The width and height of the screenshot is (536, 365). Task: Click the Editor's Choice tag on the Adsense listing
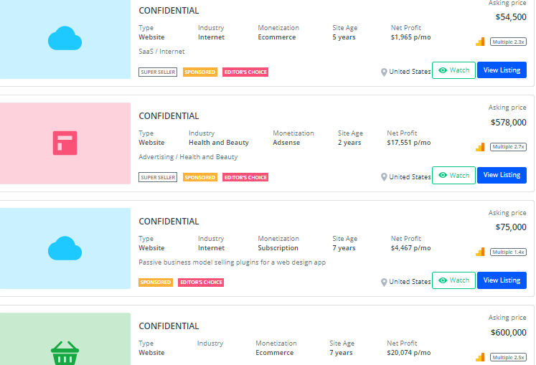coord(245,177)
